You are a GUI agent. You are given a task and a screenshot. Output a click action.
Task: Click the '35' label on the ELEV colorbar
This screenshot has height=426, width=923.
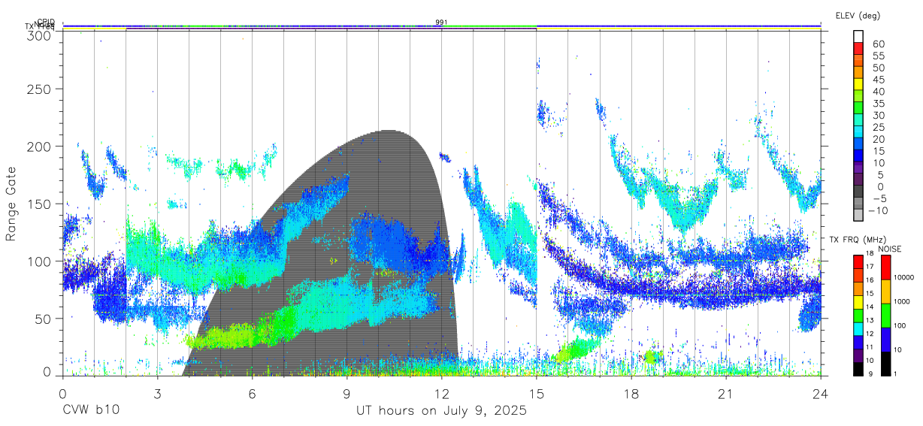pyautogui.click(x=878, y=104)
